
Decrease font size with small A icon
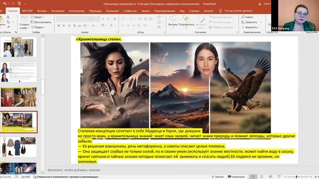(x=108, y=19)
